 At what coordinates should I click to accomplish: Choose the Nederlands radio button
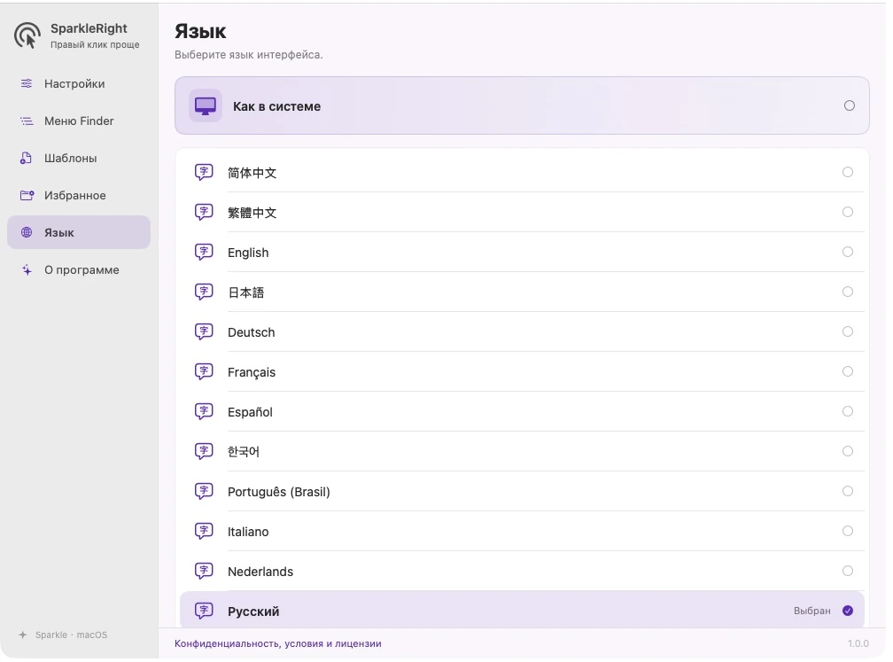(848, 571)
